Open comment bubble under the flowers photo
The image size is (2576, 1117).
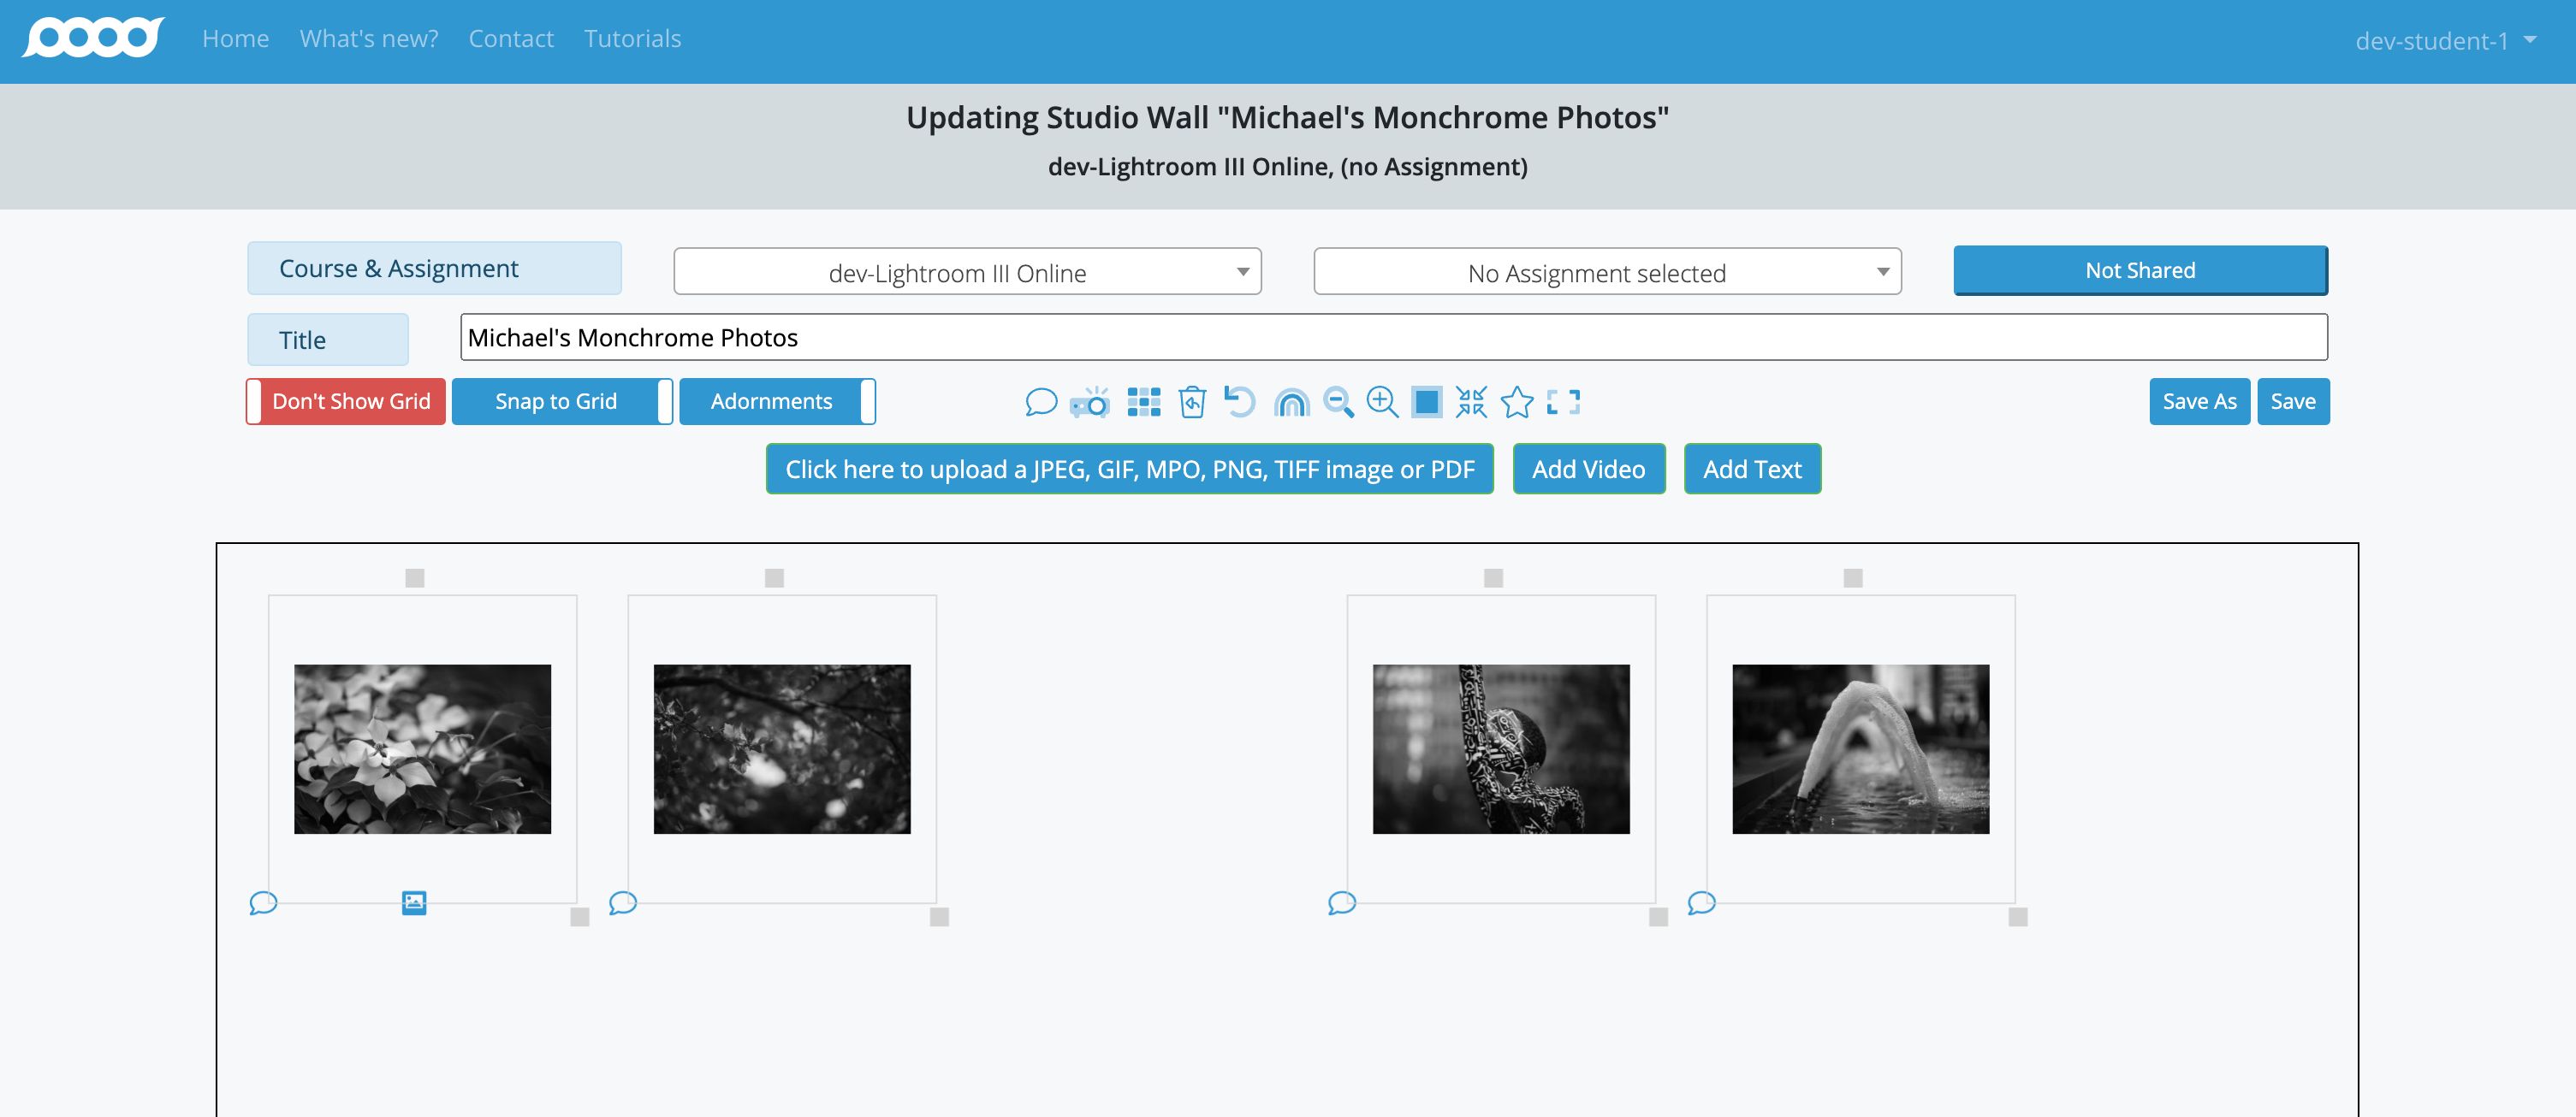263,903
